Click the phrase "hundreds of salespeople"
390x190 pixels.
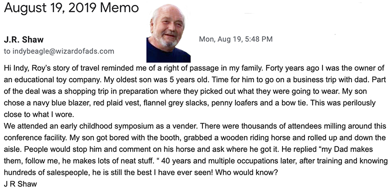tap(45, 172)
